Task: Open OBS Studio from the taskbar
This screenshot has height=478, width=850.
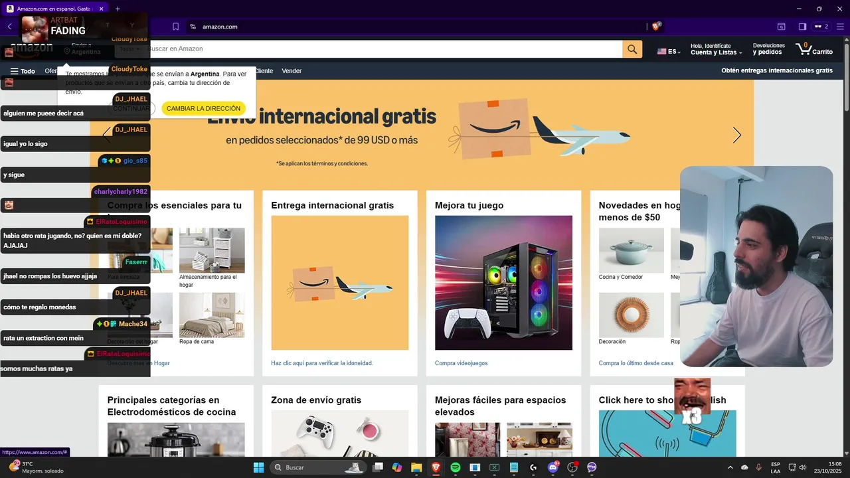Action: click(572, 467)
